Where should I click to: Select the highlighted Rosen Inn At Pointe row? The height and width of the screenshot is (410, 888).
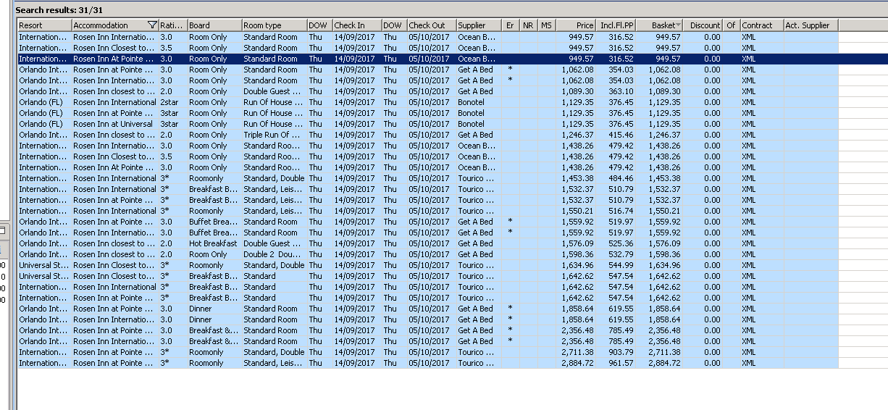(x=453, y=59)
